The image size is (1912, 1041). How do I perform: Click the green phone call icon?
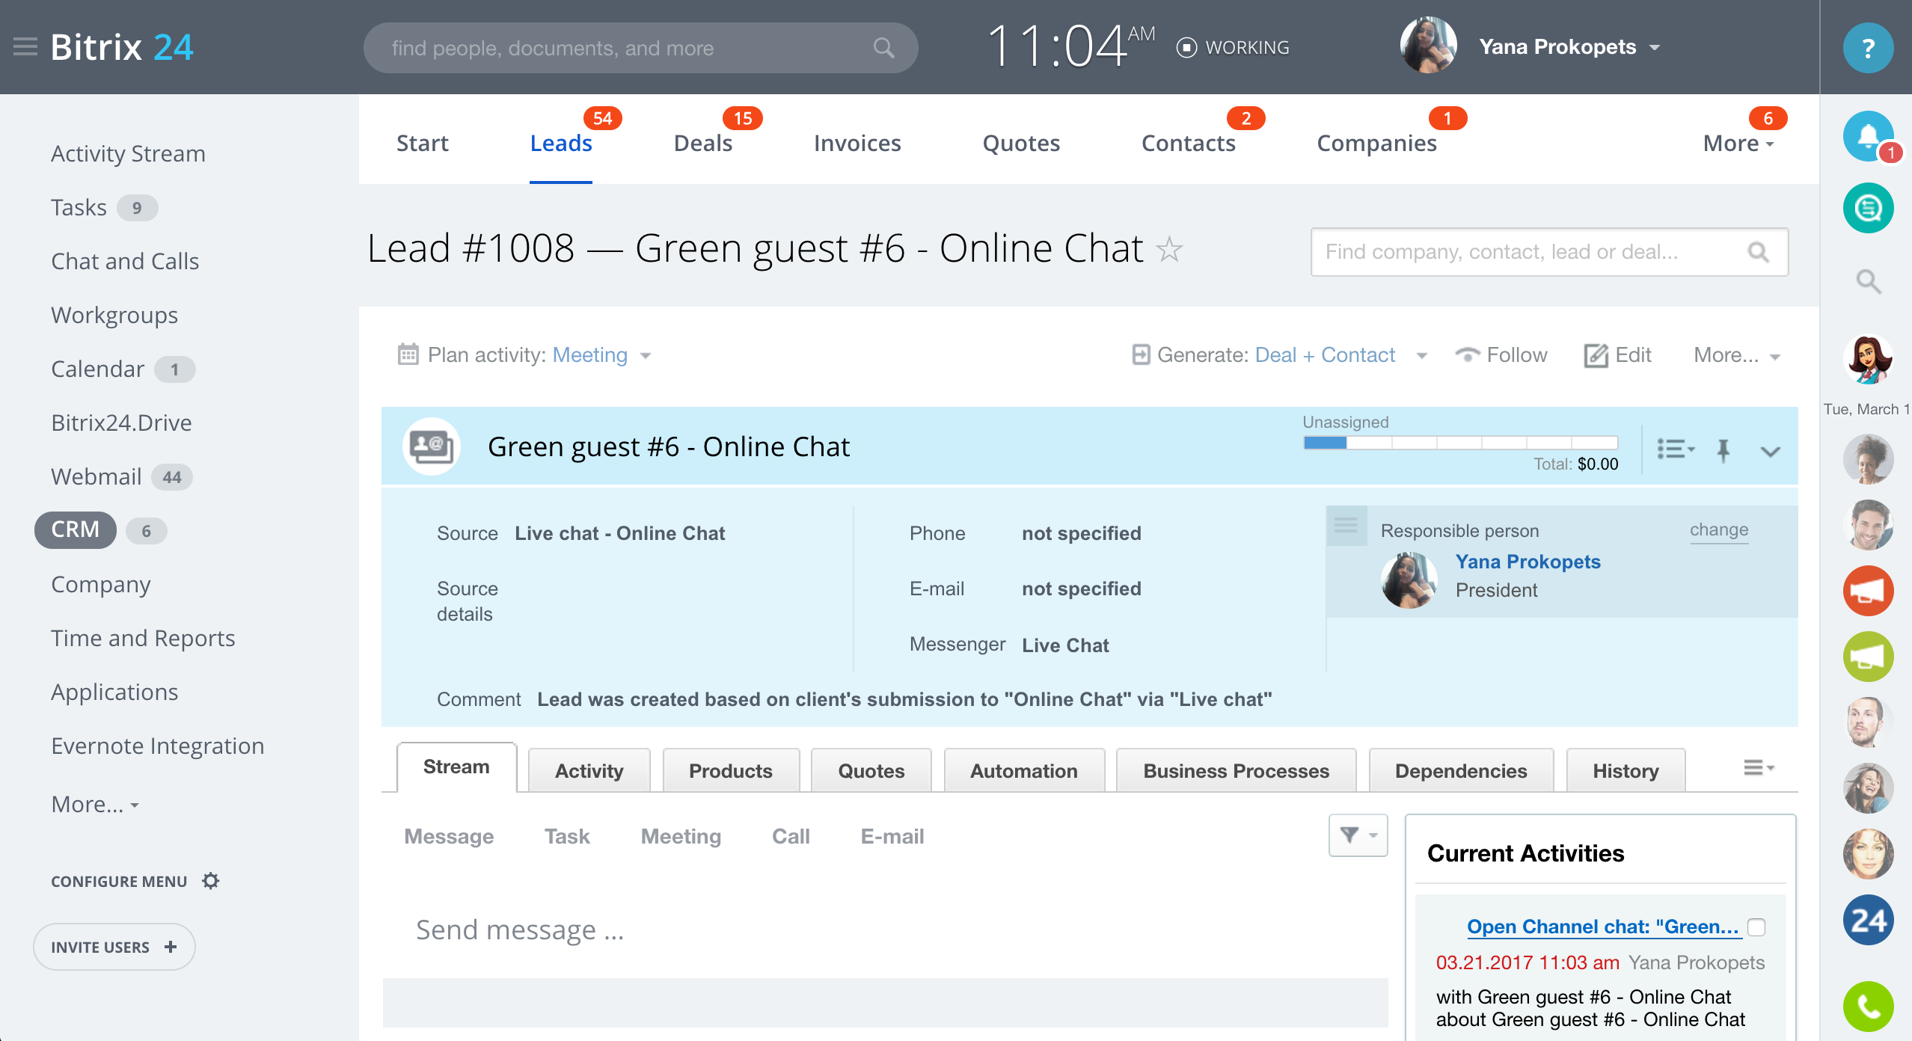coord(1867,1007)
